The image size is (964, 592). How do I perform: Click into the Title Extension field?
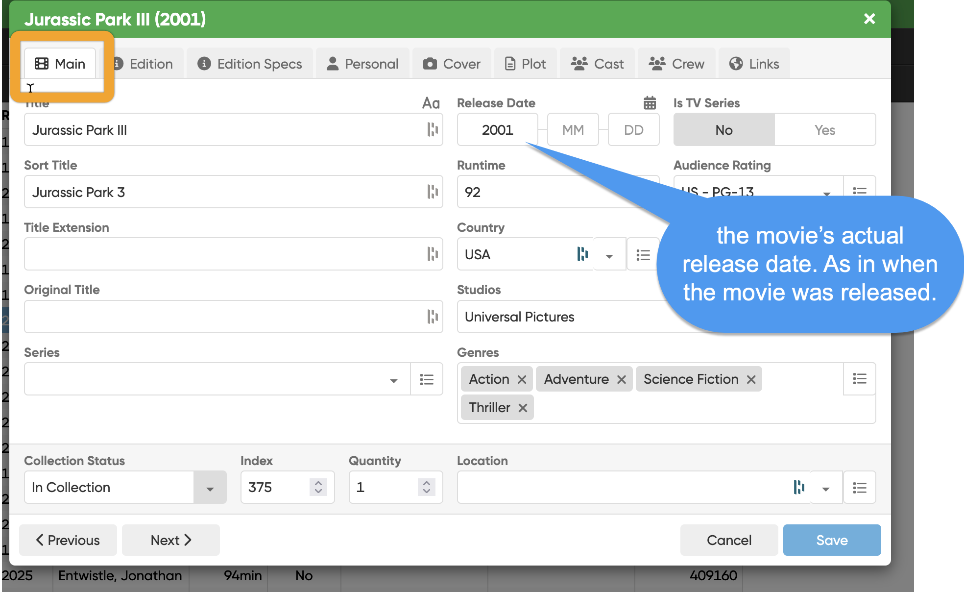223,254
